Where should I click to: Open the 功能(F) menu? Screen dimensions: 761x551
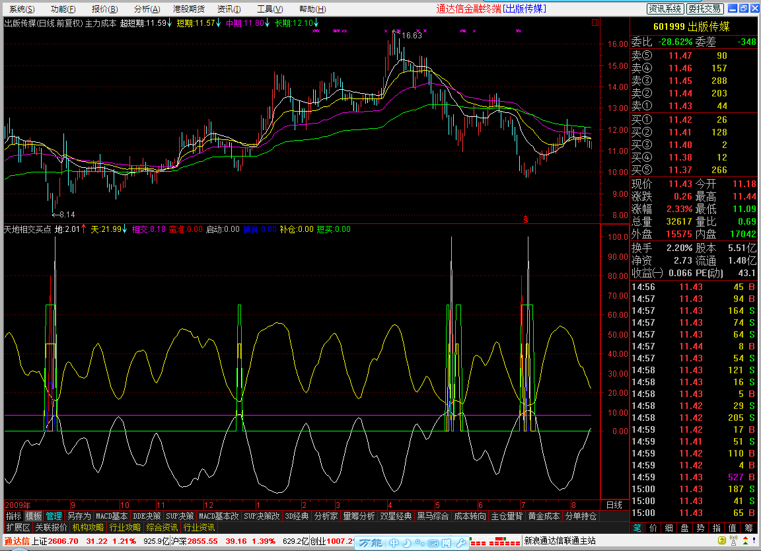click(63, 9)
